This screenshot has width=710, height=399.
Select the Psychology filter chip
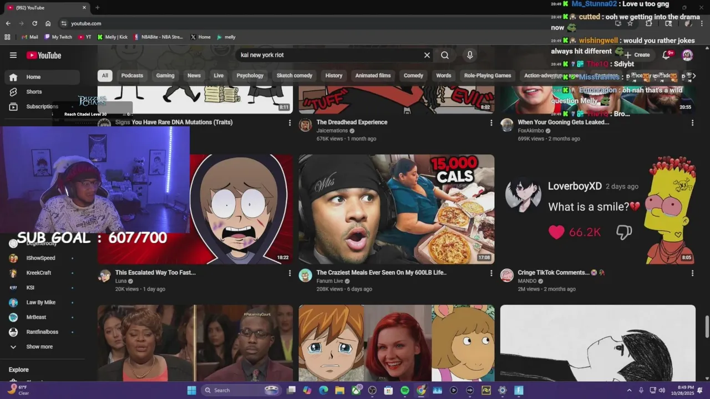tap(250, 75)
